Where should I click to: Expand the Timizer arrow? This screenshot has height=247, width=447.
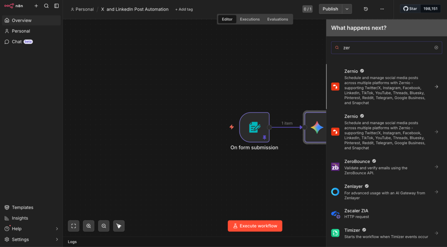coord(436,233)
